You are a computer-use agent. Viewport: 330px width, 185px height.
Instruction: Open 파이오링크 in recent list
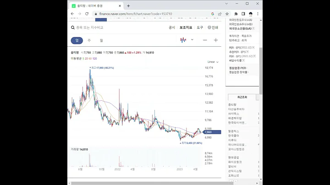pyautogui.click(x=235, y=162)
